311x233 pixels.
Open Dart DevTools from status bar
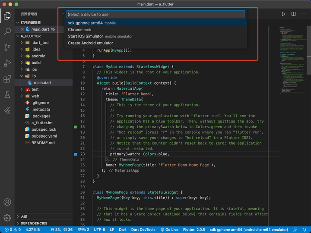pyautogui.click(x=143, y=230)
